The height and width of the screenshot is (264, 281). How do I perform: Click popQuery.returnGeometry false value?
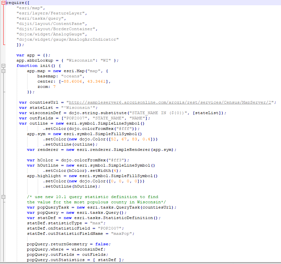[x=102, y=244]
